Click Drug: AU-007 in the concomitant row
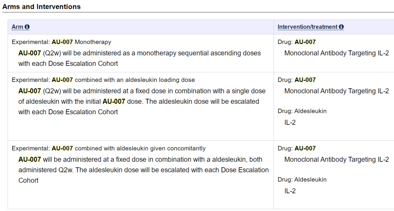Image resolution: width=394 pixels, height=211 pixels. 297,148
